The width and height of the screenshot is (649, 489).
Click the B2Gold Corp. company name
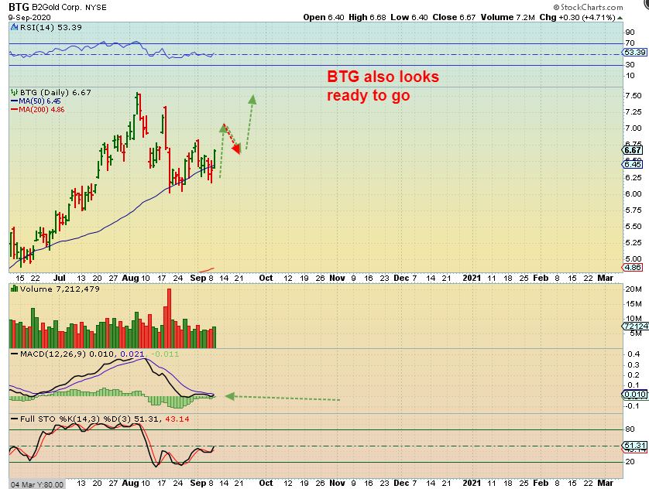click(x=57, y=8)
